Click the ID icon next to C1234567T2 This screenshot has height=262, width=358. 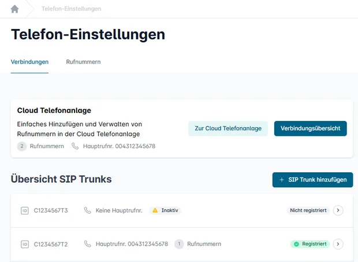pos(25,244)
